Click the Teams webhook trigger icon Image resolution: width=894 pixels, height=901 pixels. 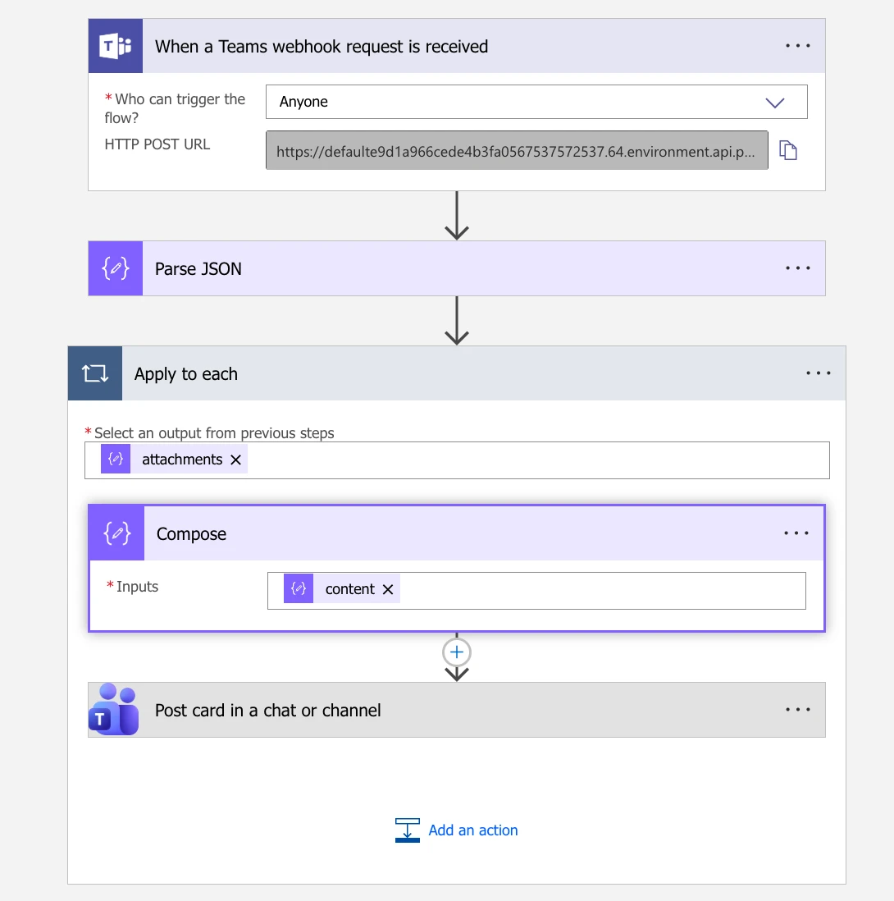coord(116,46)
